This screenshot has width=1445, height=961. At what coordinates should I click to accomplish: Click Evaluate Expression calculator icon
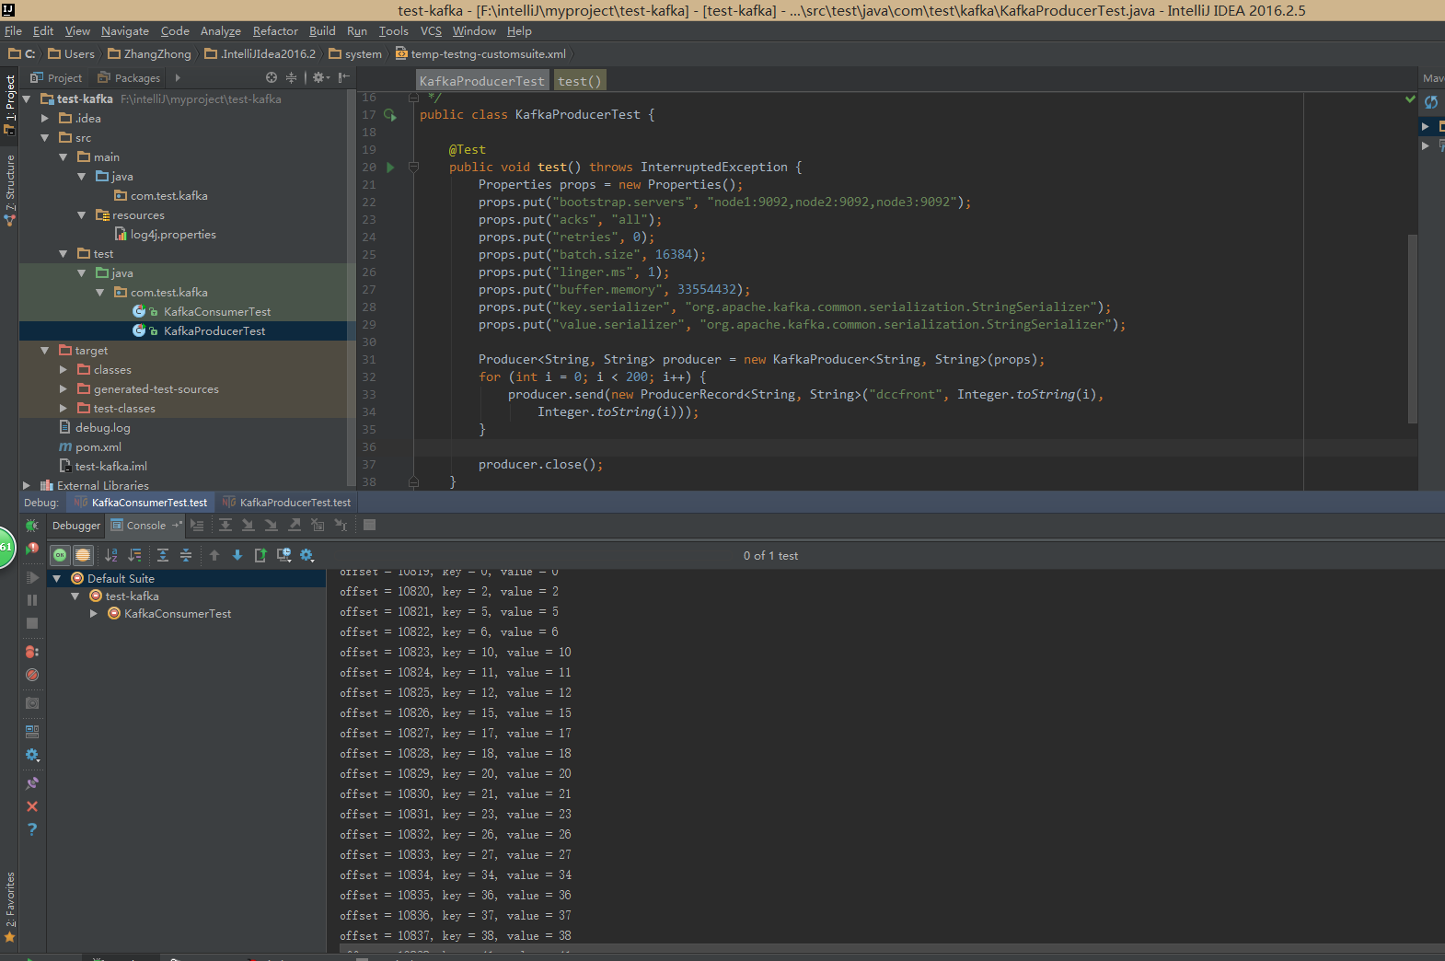(x=370, y=526)
